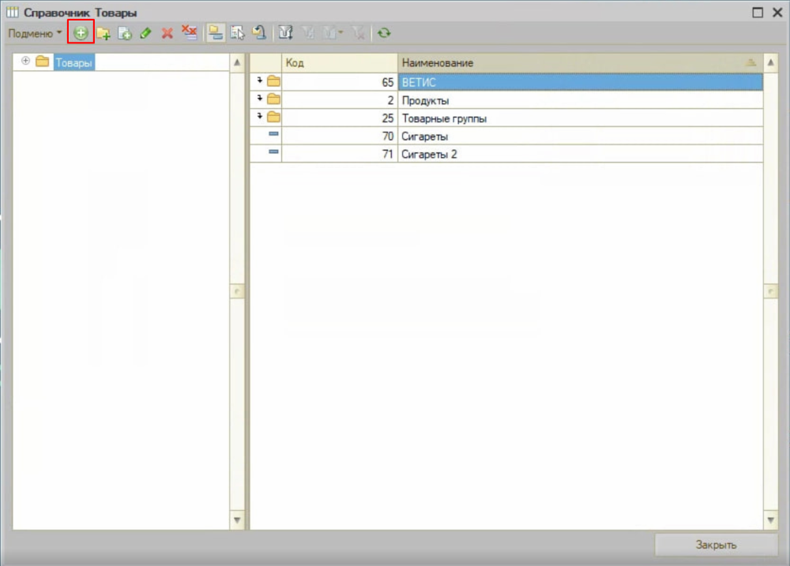Screen dimensions: 790x566
Task: Click the right list scroll down arrow
Action: pyautogui.click(x=771, y=519)
